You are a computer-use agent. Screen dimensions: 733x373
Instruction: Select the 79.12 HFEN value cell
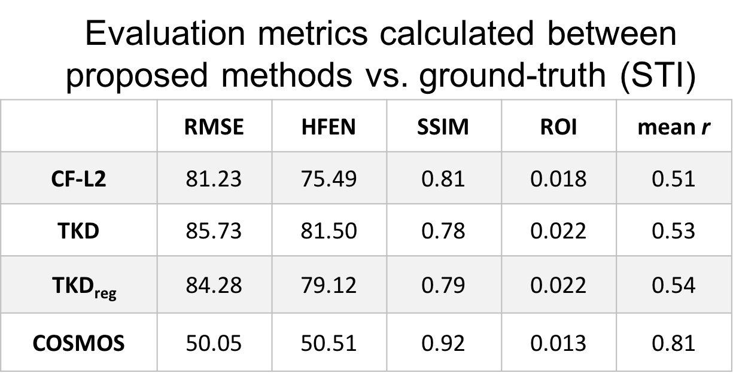click(x=329, y=284)
